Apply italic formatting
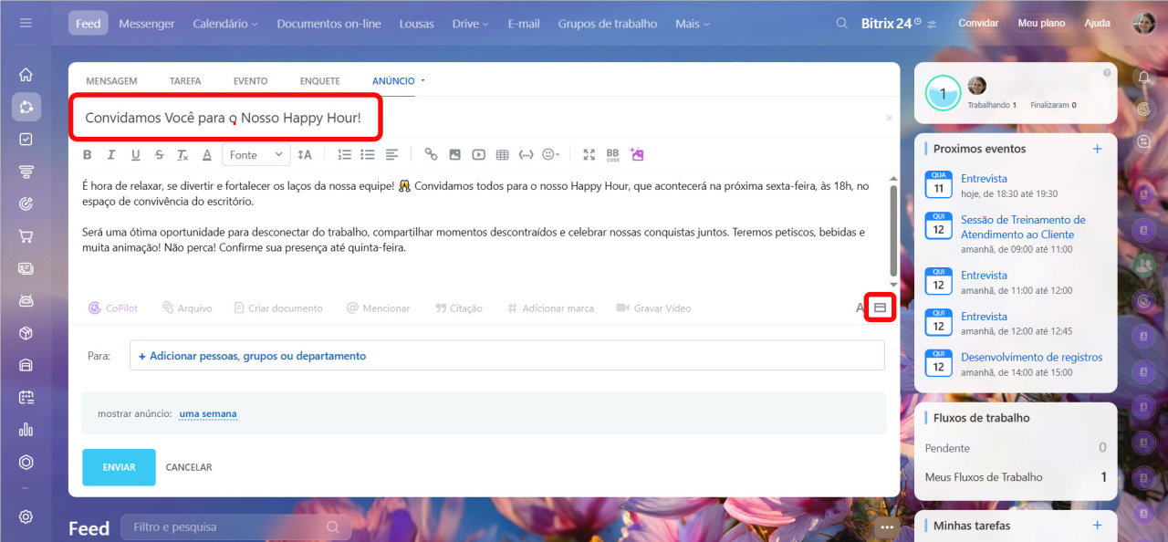Viewport: 1168px width, 542px height. (111, 155)
